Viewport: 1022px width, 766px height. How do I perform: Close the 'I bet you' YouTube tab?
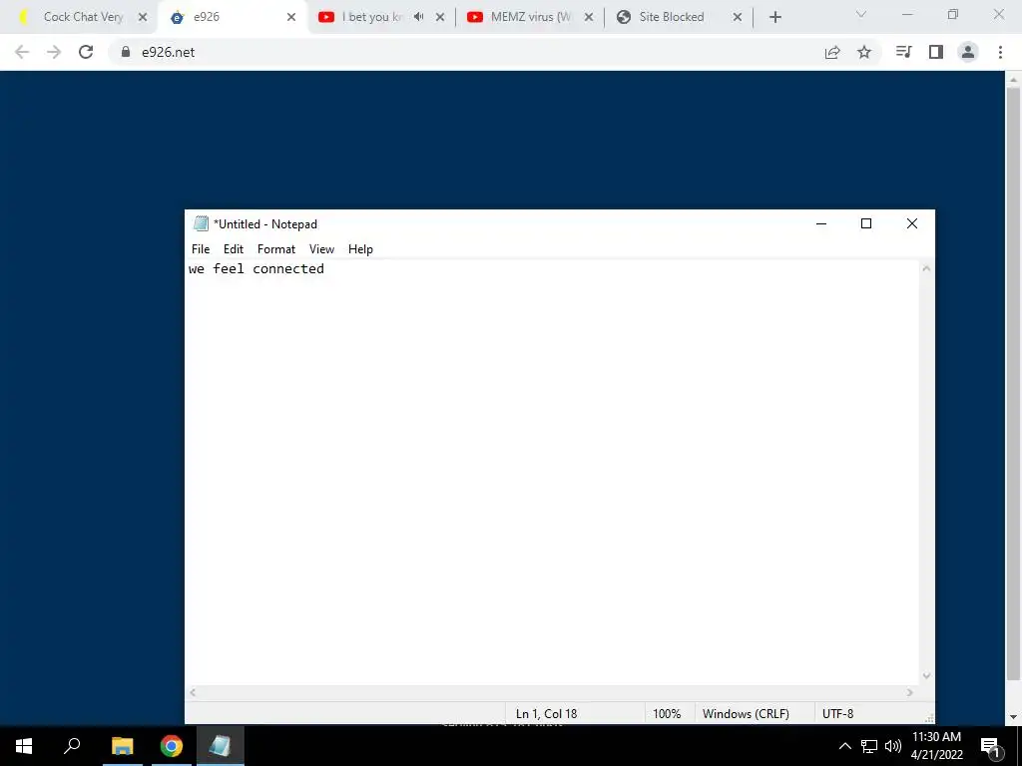click(440, 18)
